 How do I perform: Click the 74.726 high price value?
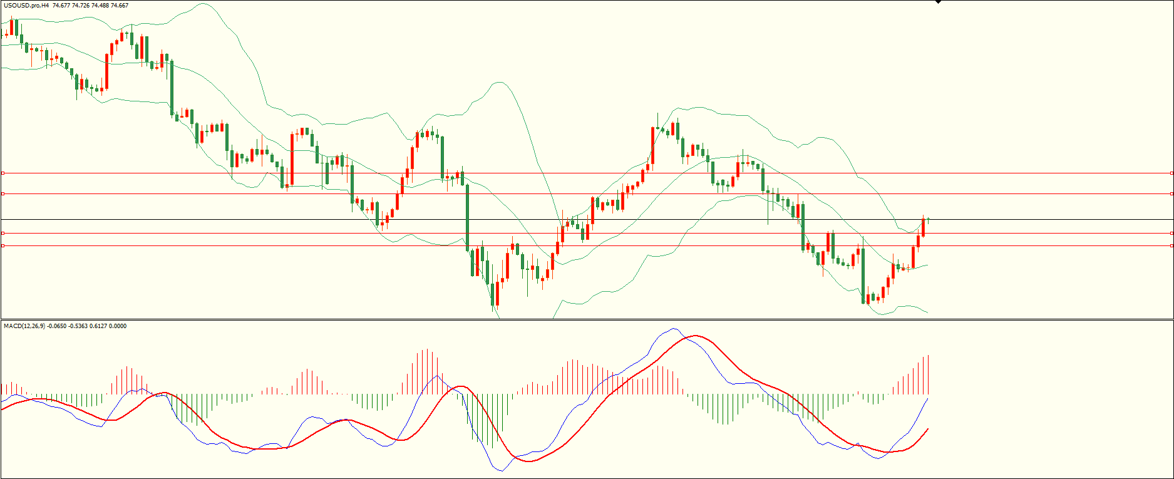click(x=81, y=6)
